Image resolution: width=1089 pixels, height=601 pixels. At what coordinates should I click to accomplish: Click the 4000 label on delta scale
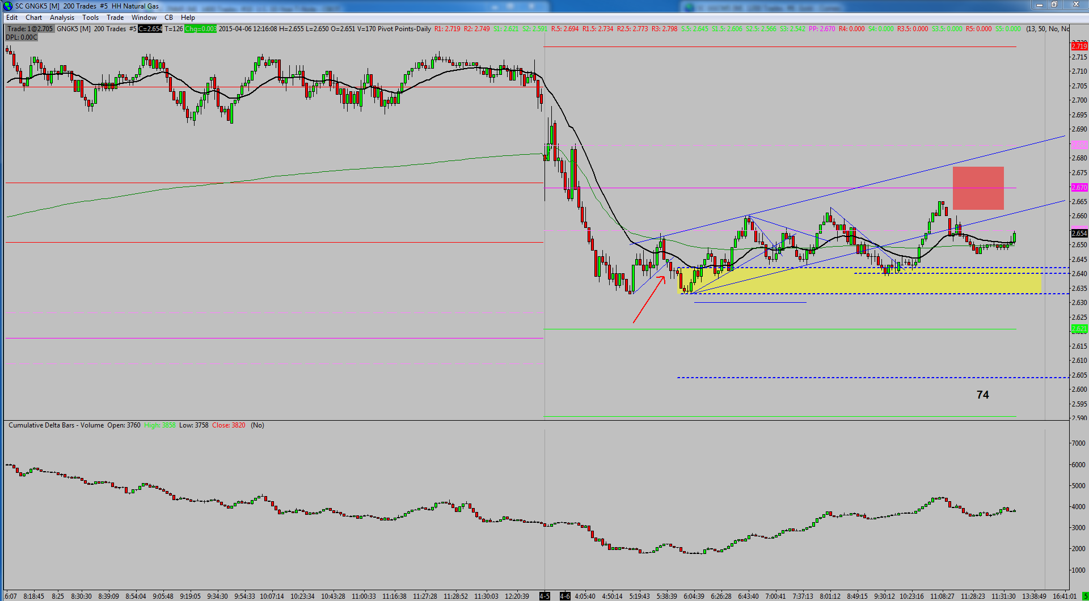[1078, 507]
